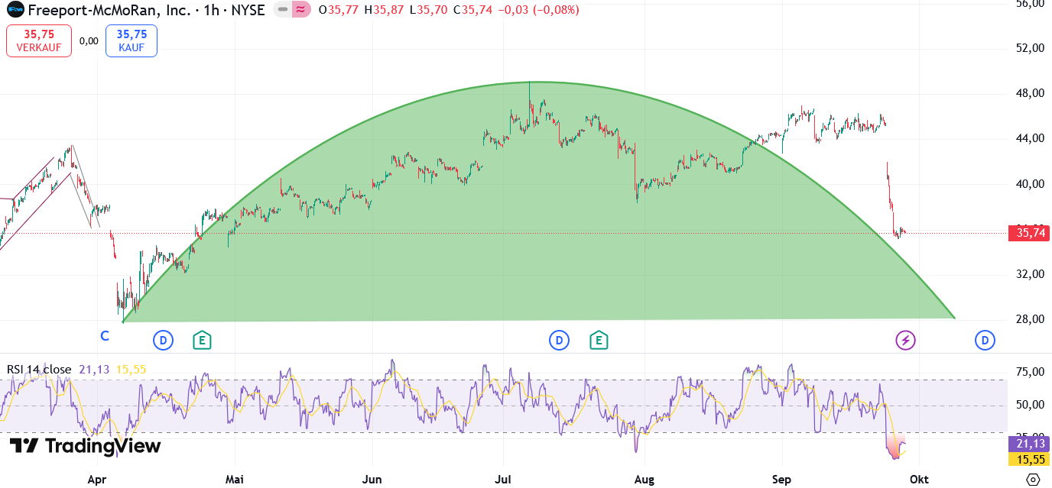
Task: Click the 28,00 price axis label
Action: pos(1028,318)
